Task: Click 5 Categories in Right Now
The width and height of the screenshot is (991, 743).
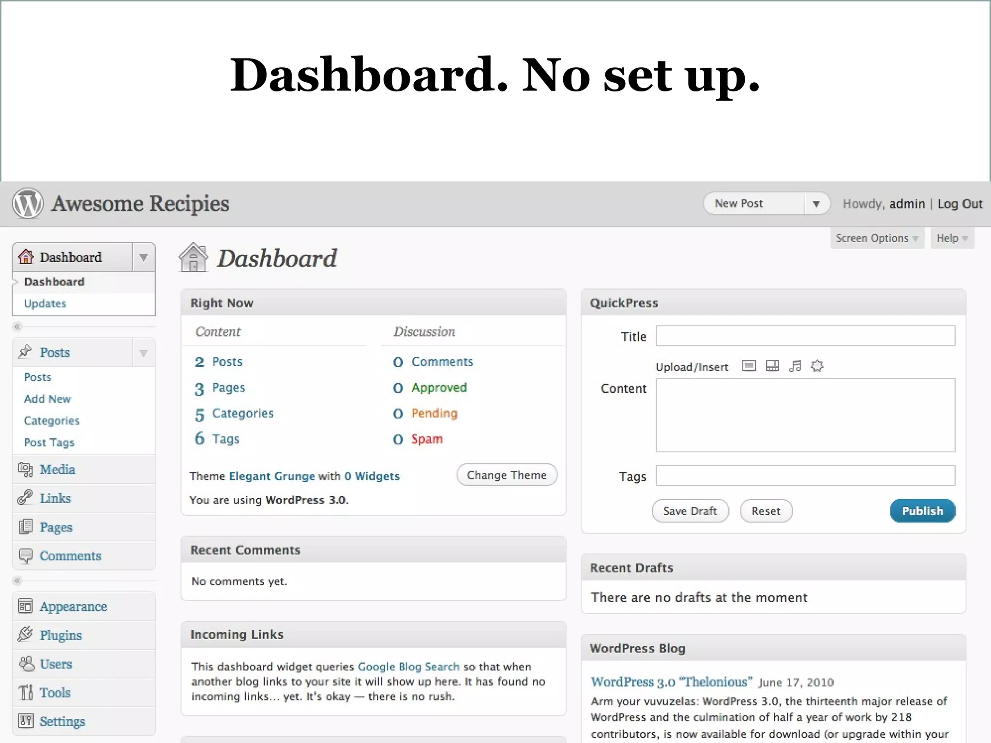Action: click(234, 414)
